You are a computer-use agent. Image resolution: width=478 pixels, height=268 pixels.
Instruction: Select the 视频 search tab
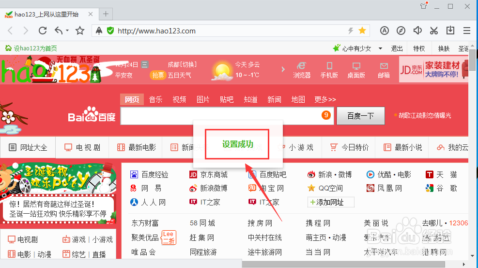(x=179, y=99)
